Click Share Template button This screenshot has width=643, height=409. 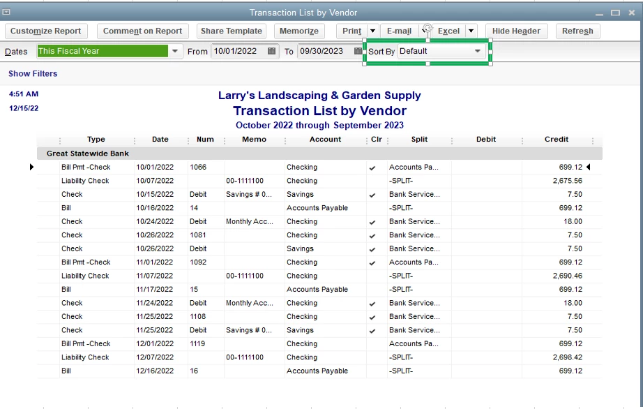tap(232, 31)
